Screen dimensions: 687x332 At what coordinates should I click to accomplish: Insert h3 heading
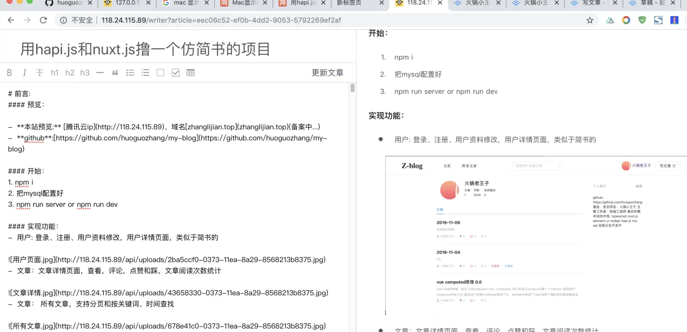(x=85, y=73)
